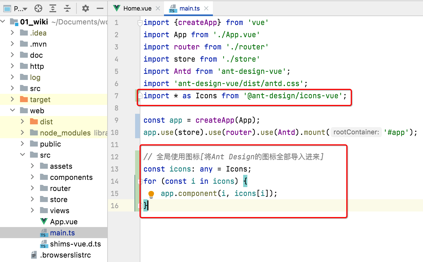Click the closing fold marker on line 16
This screenshot has height=262, width=423.
[140, 205]
